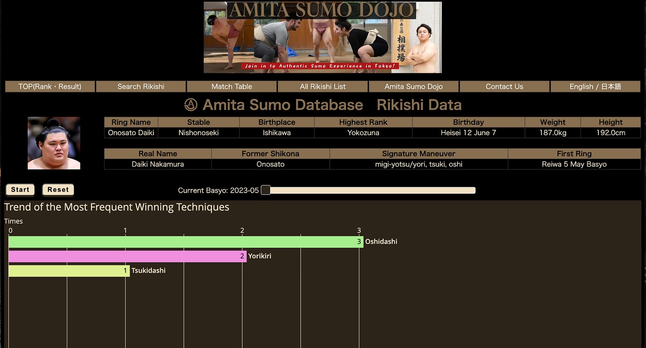
Task: Click the Weight column header
Action: point(553,122)
